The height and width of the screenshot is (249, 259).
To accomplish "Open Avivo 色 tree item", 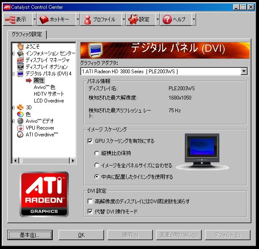I will [45, 87].
